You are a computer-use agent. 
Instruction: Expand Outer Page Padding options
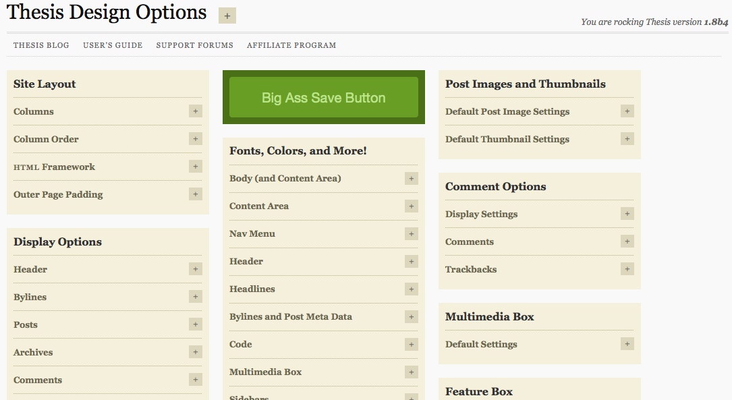coord(196,194)
